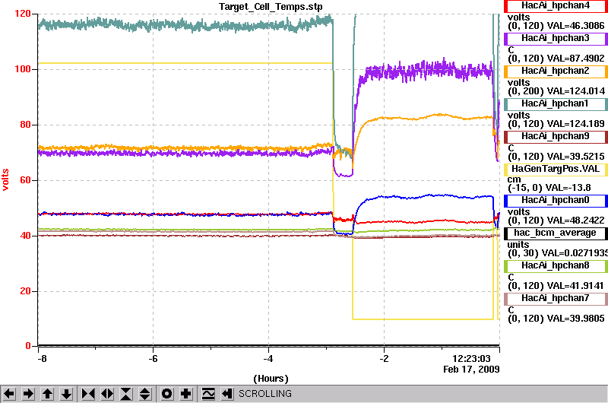This screenshot has height=403, width=608.
Task: Click the red volts Y-axis label
Action: [5, 179]
